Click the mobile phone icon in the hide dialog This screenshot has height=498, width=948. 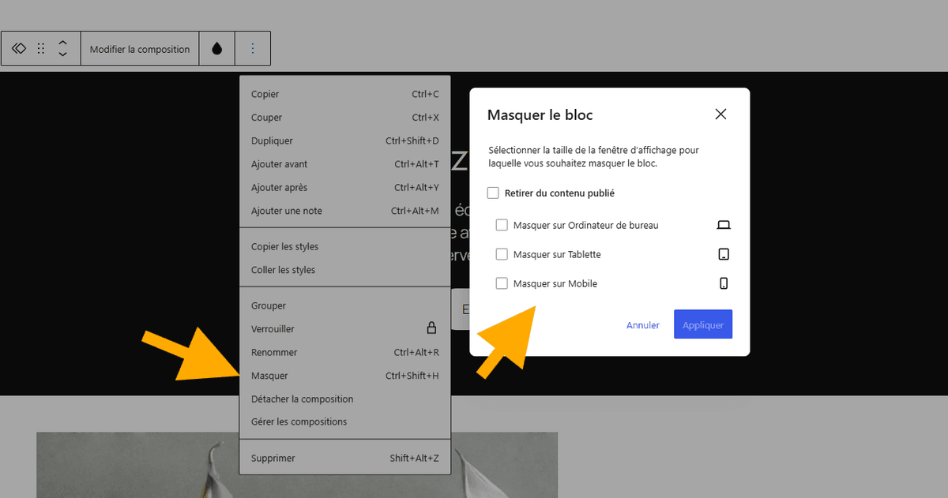click(723, 283)
